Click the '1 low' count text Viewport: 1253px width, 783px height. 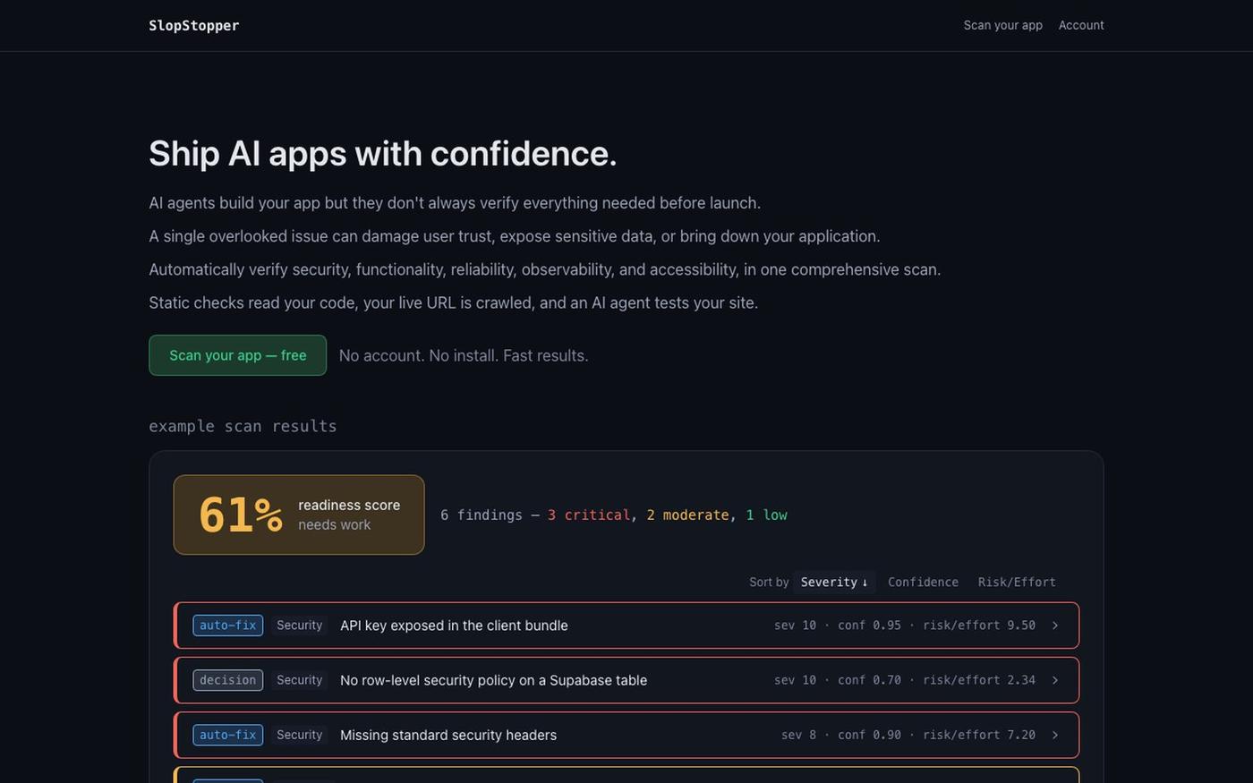tap(766, 515)
